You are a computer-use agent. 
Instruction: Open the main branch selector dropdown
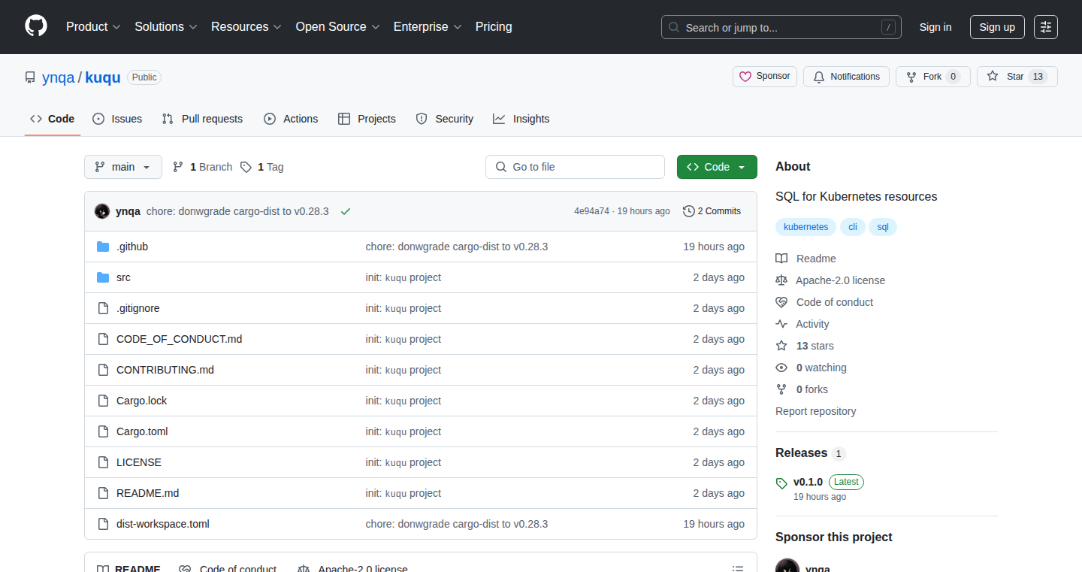[123, 167]
